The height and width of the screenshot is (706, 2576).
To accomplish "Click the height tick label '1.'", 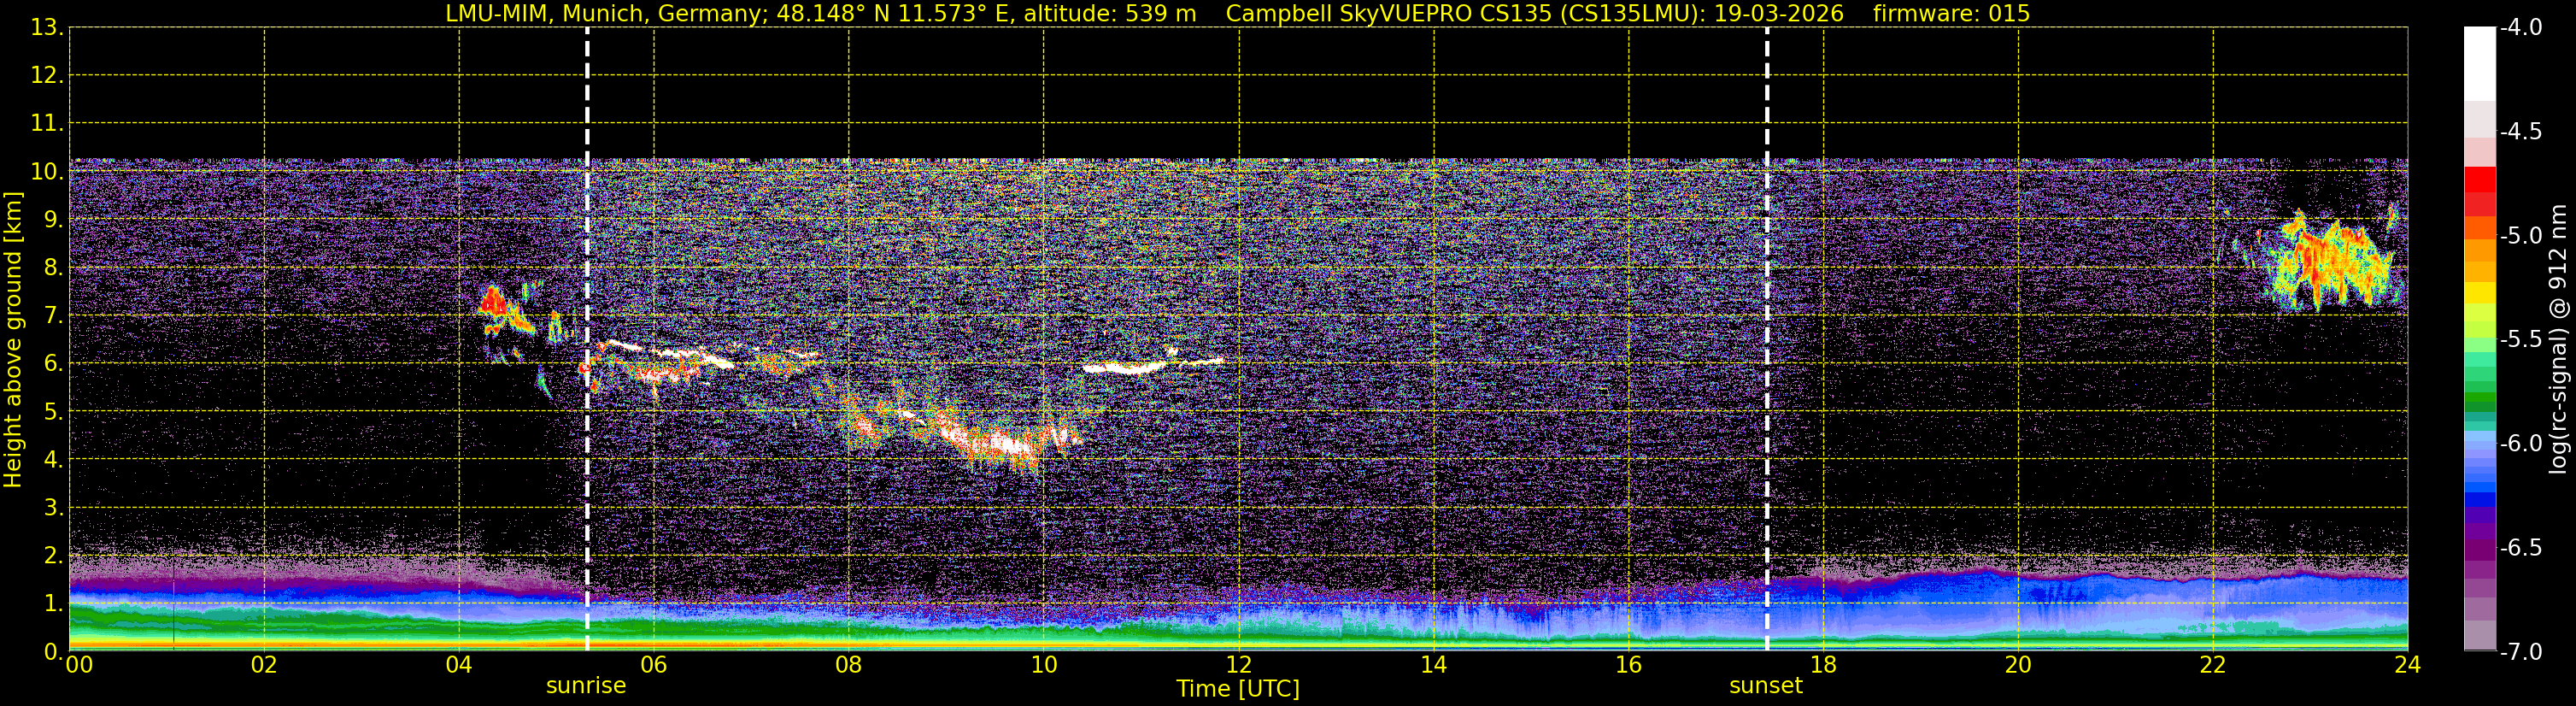I will (53, 603).
